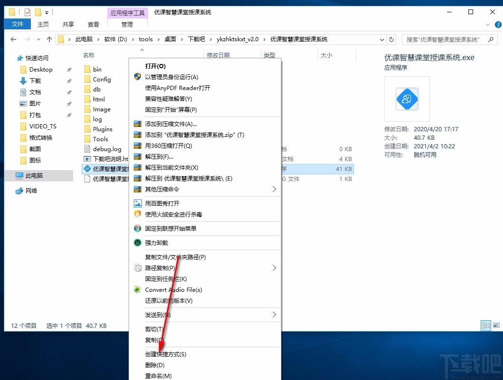
Task: Select the Plugins folder
Action: 102,129
